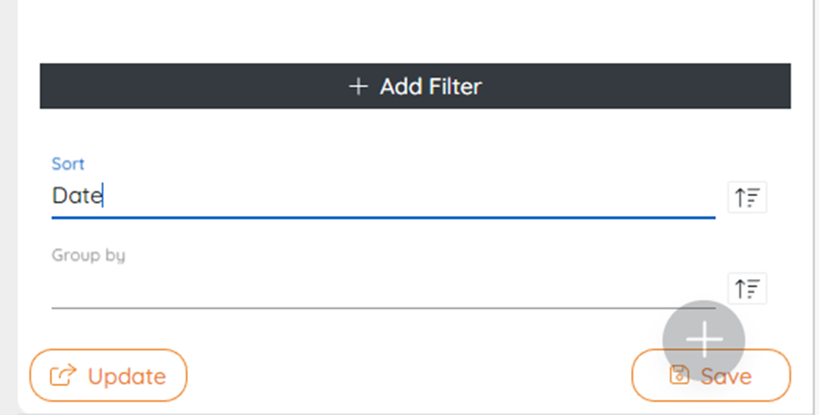Image resolution: width=819 pixels, height=415 pixels.
Task: Open the Sort field containing Date
Action: click(384, 196)
